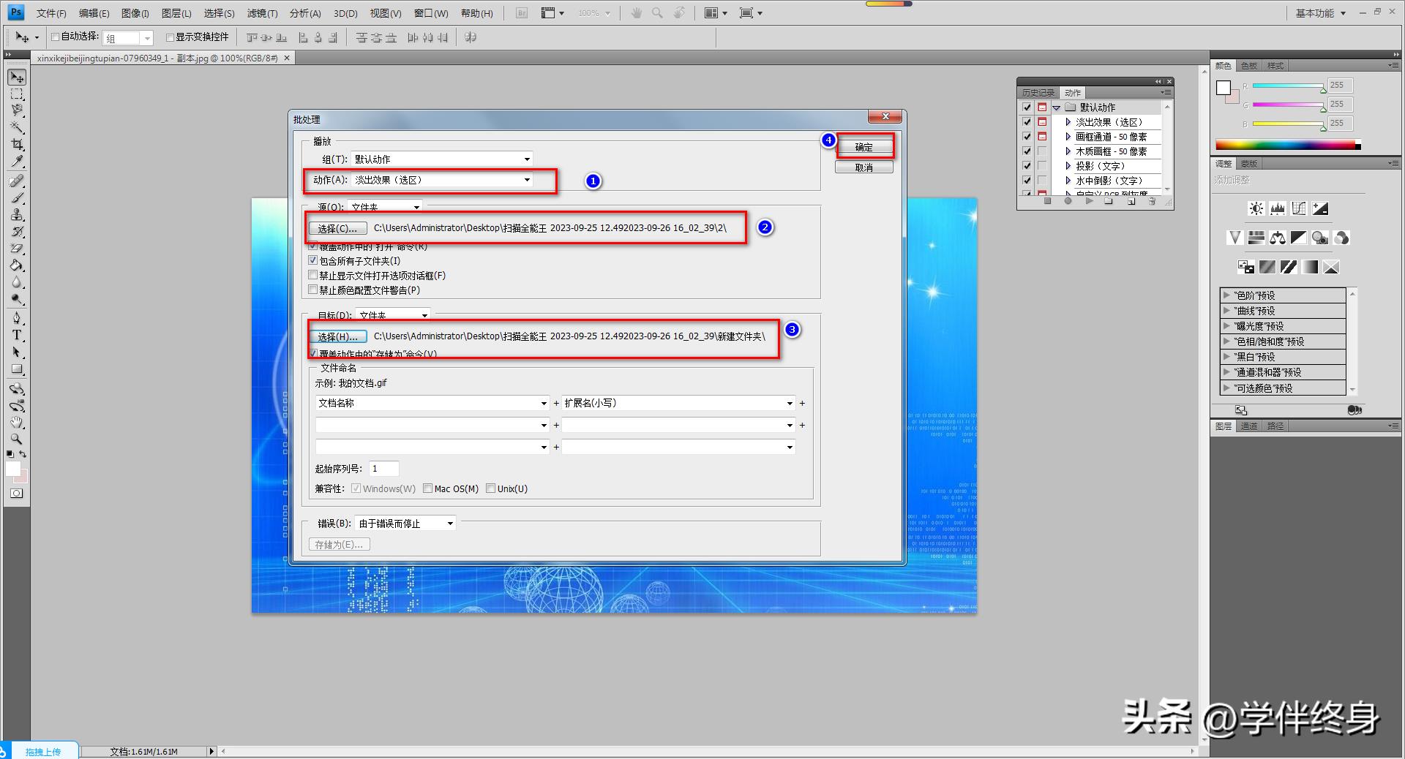The height and width of the screenshot is (759, 1405).
Task: Add a Brightness/Contrast adjustment
Action: (x=1256, y=209)
